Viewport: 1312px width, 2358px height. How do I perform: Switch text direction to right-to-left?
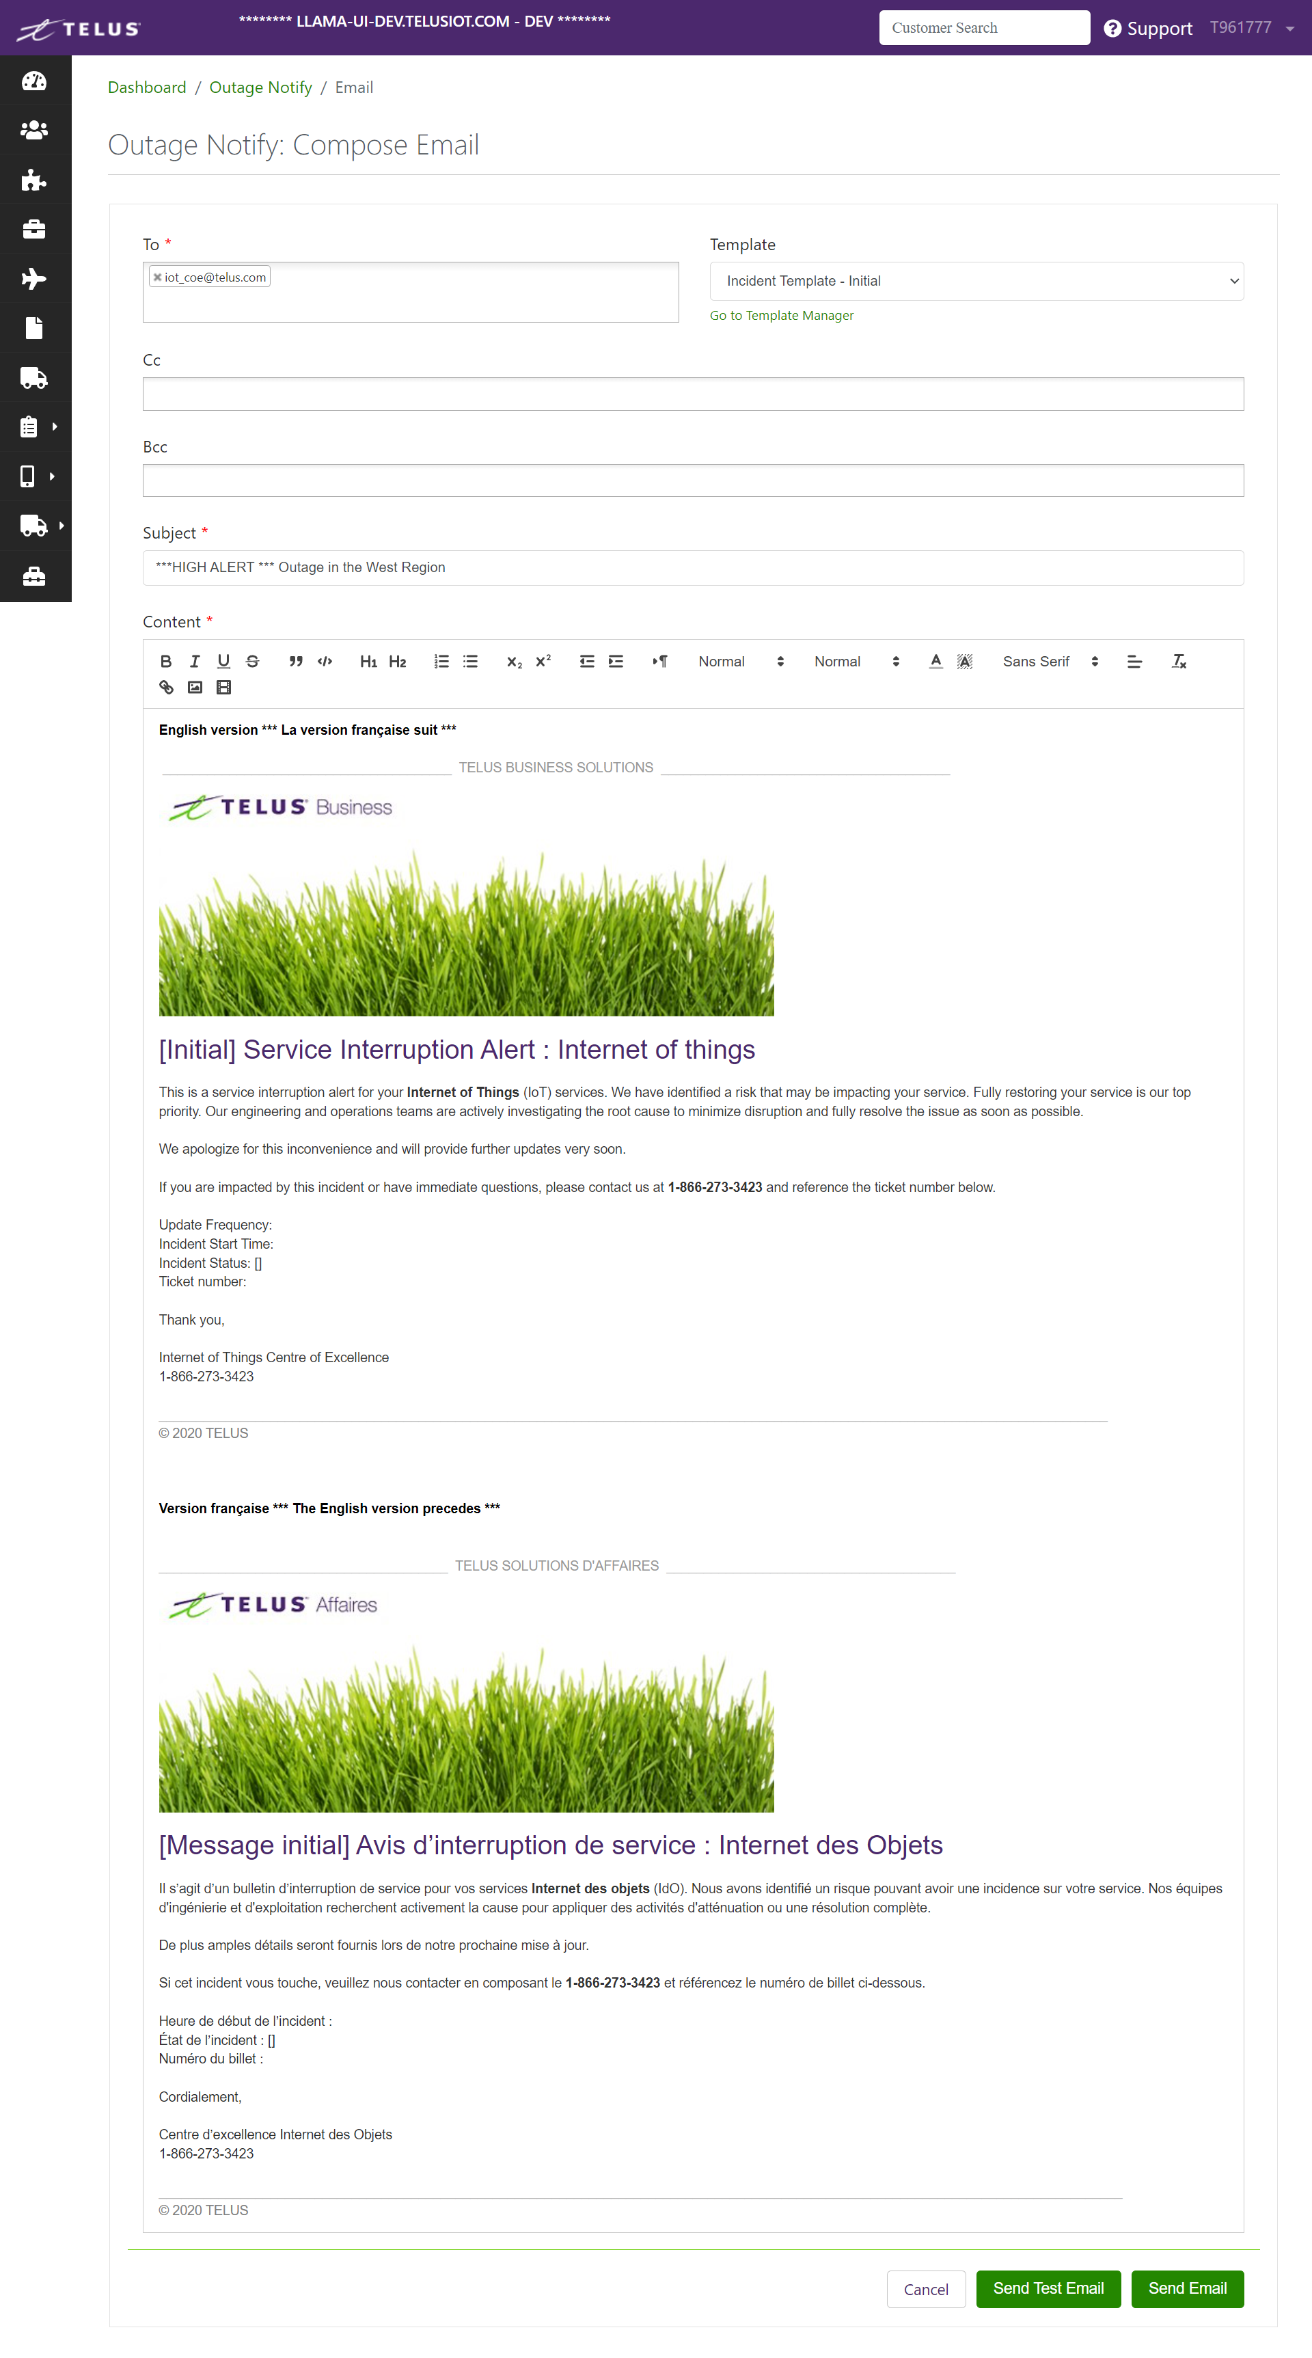tap(659, 661)
